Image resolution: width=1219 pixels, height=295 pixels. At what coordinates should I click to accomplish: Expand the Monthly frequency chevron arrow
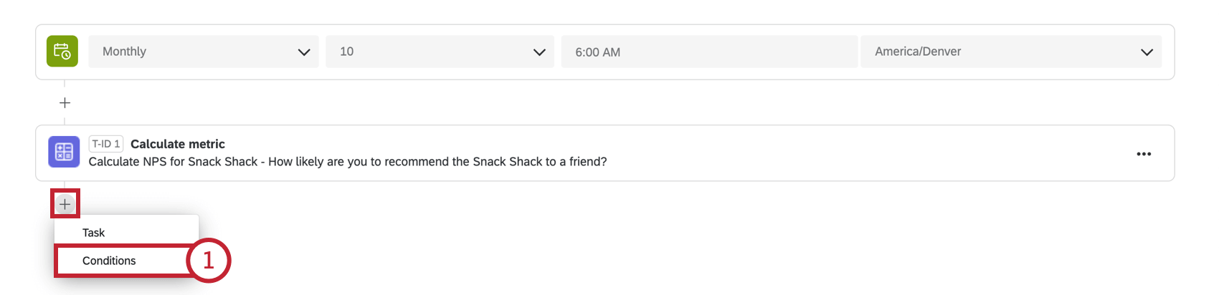[304, 52]
